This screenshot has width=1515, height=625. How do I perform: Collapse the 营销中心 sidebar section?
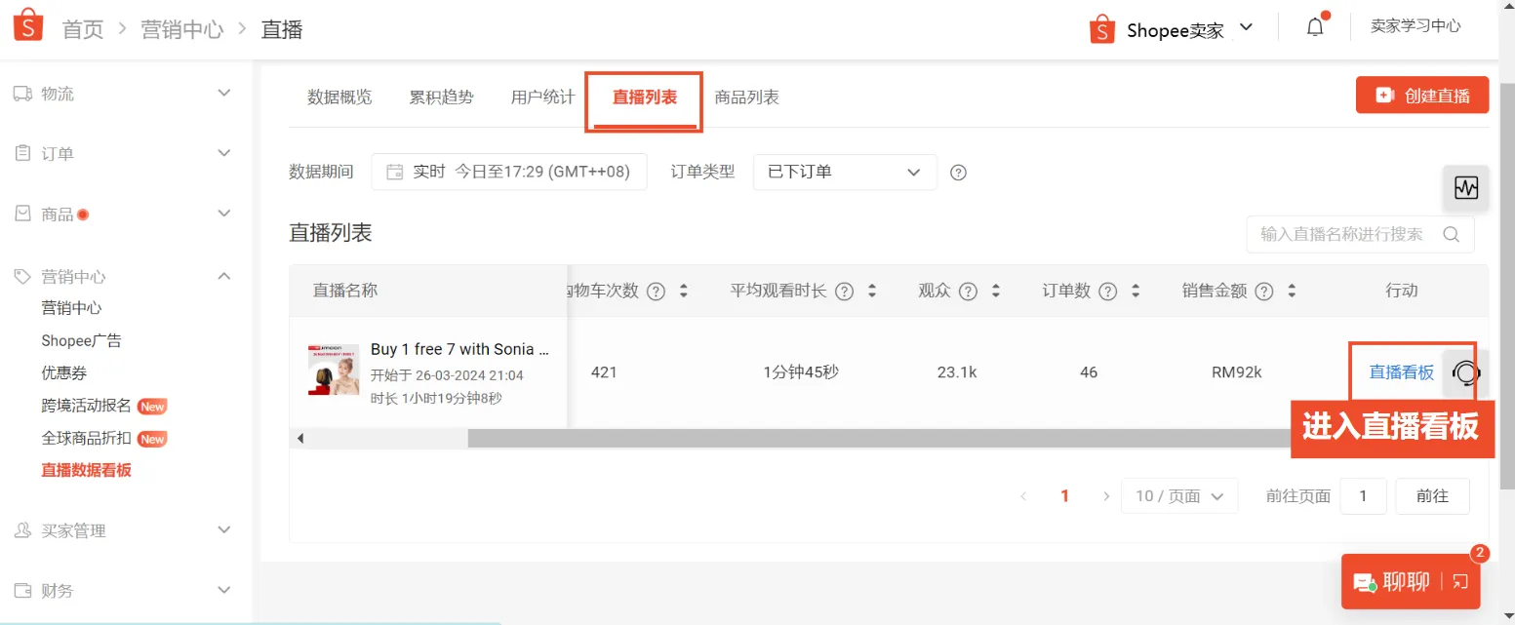(x=223, y=276)
